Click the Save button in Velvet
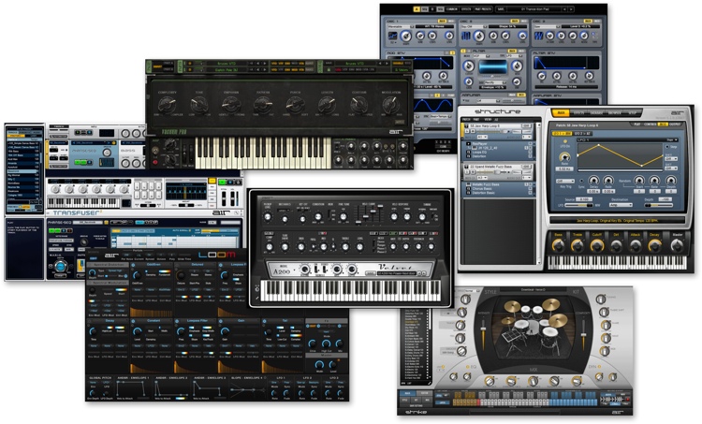 click(x=371, y=273)
